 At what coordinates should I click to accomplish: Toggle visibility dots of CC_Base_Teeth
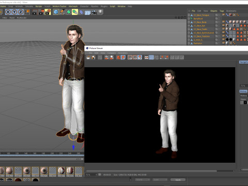click(219, 29)
